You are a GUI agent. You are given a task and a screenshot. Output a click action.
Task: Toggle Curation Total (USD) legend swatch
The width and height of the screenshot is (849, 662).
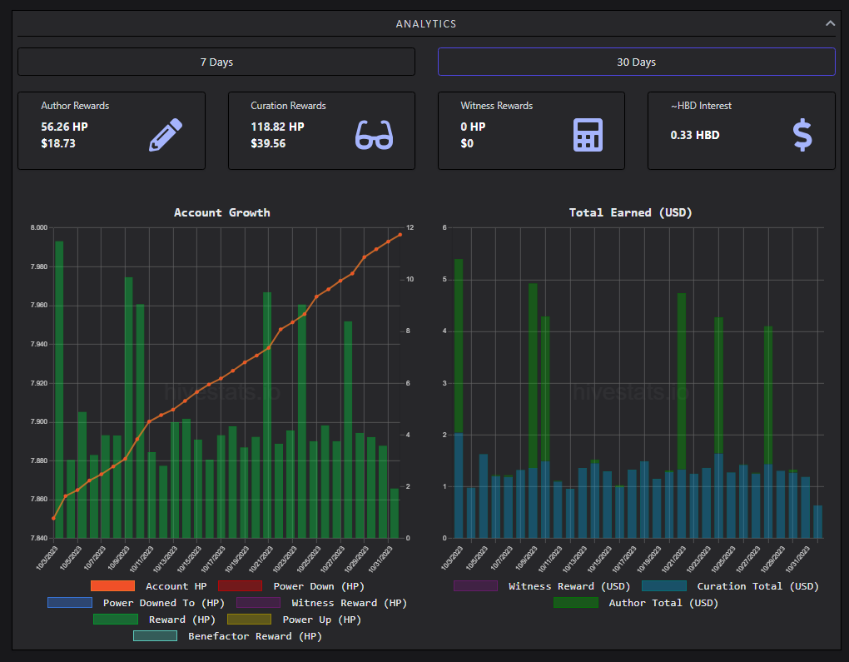pyautogui.click(x=664, y=585)
